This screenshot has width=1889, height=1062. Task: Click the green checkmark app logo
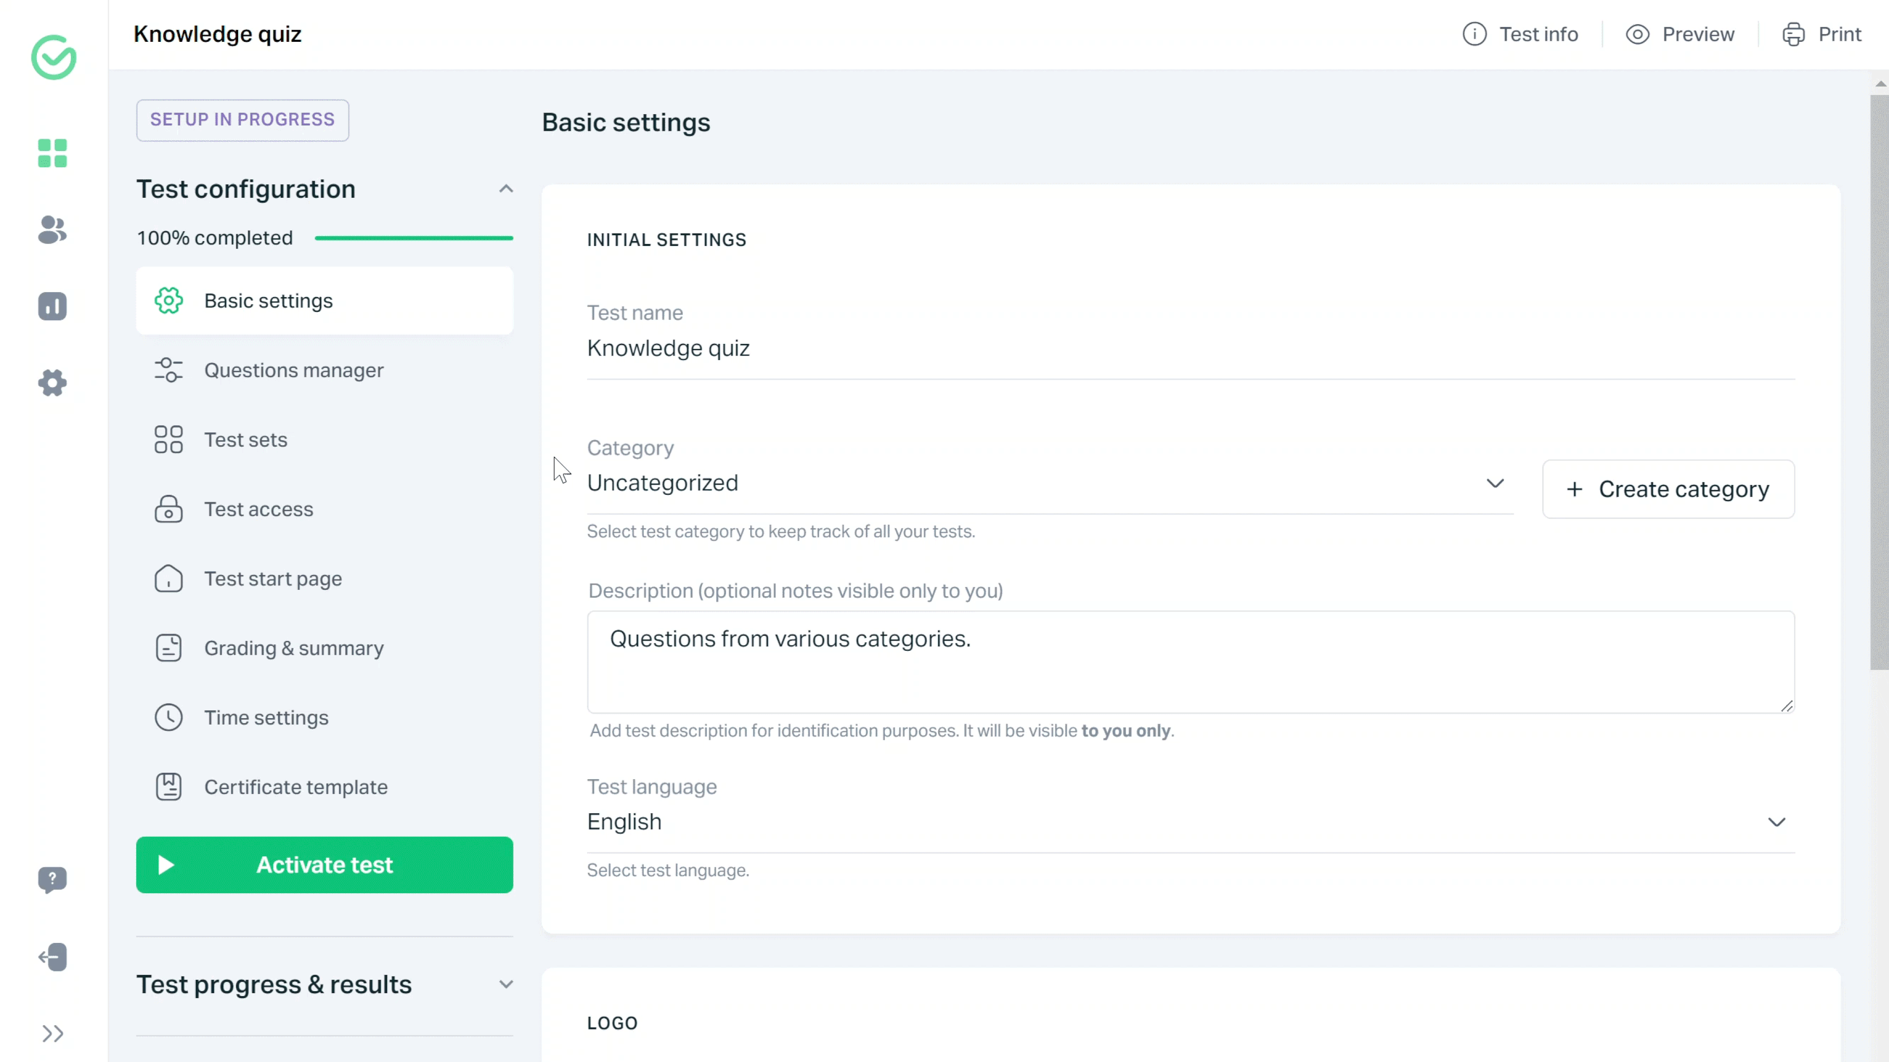click(x=54, y=57)
